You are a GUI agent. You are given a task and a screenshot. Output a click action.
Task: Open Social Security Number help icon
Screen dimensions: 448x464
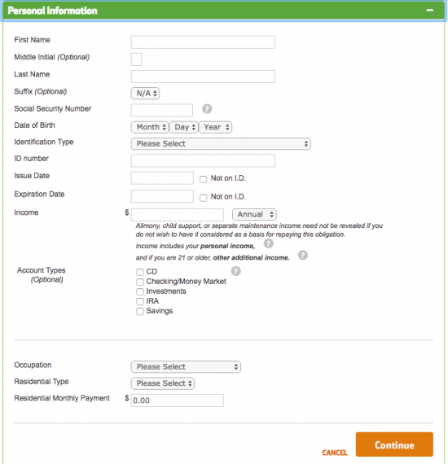pos(207,109)
